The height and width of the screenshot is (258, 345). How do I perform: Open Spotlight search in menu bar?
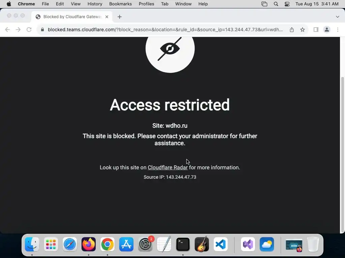276,4
